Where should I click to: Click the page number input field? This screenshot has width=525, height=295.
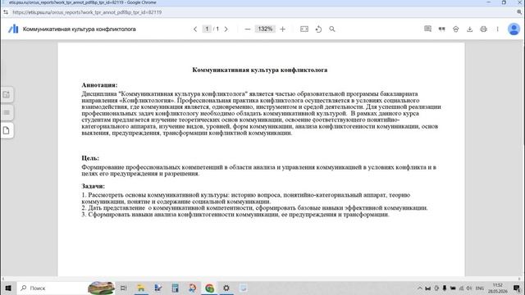[x=207, y=29]
